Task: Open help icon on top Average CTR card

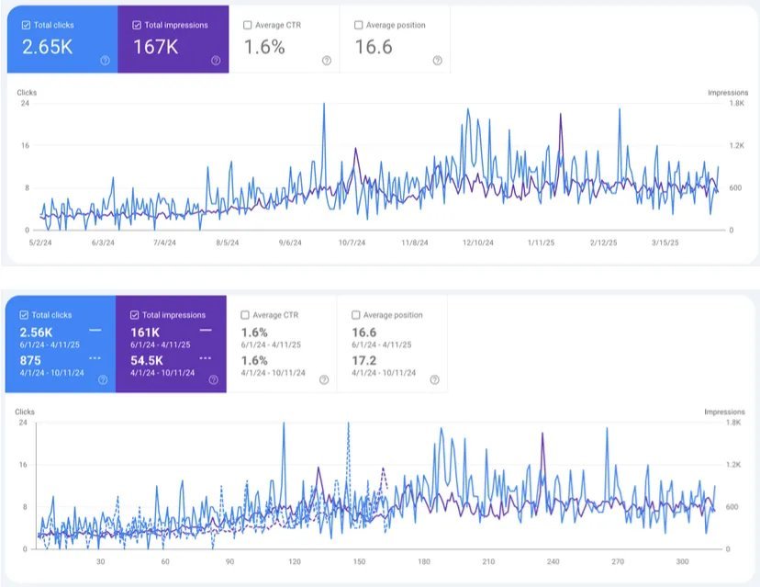Action: 327,60
